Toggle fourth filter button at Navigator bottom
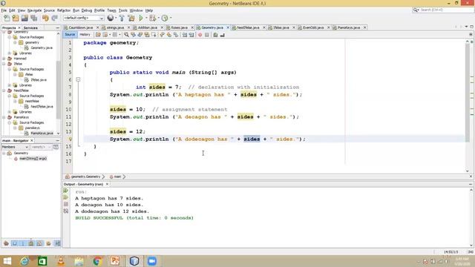Image resolution: width=475 pixels, height=267 pixels. coord(31,243)
